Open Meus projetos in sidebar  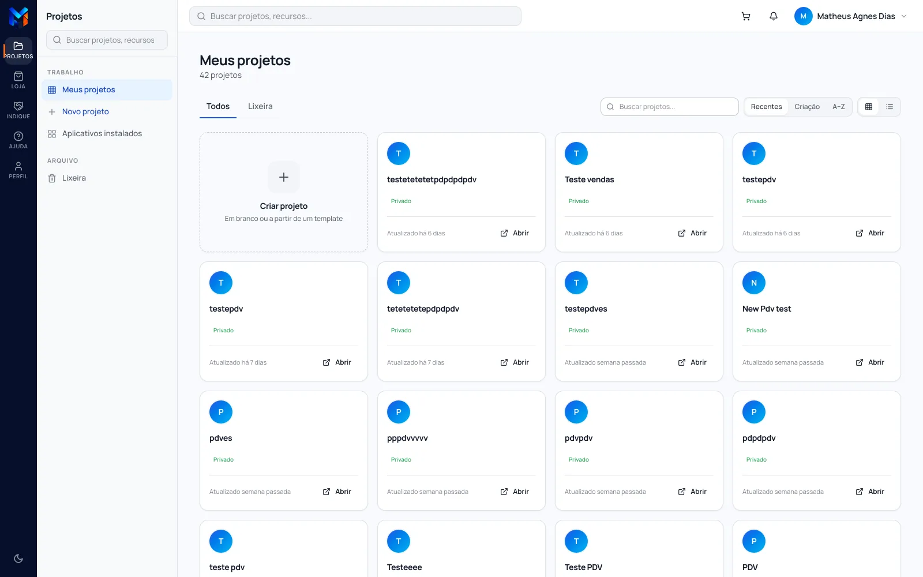click(107, 90)
